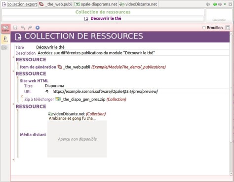This screenshot has width=234, height=182.
Task: Click the _the_web.publi publication icon in first resource
Action: [60, 67]
